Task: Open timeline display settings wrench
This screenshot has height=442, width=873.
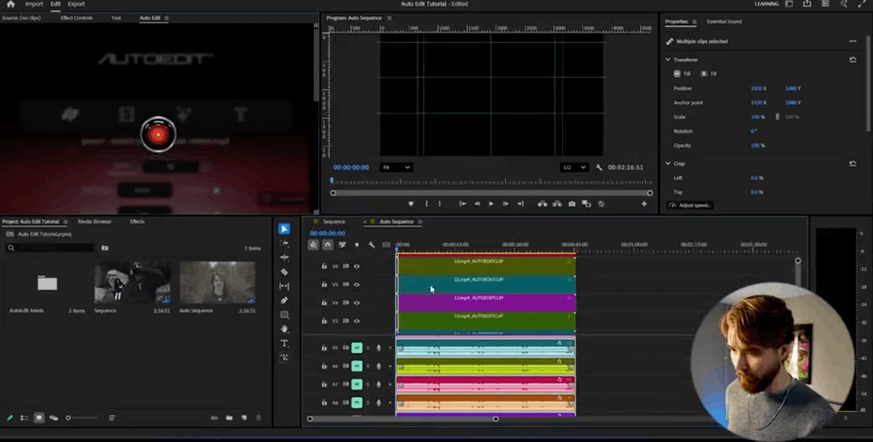Action: tap(371, 245)
